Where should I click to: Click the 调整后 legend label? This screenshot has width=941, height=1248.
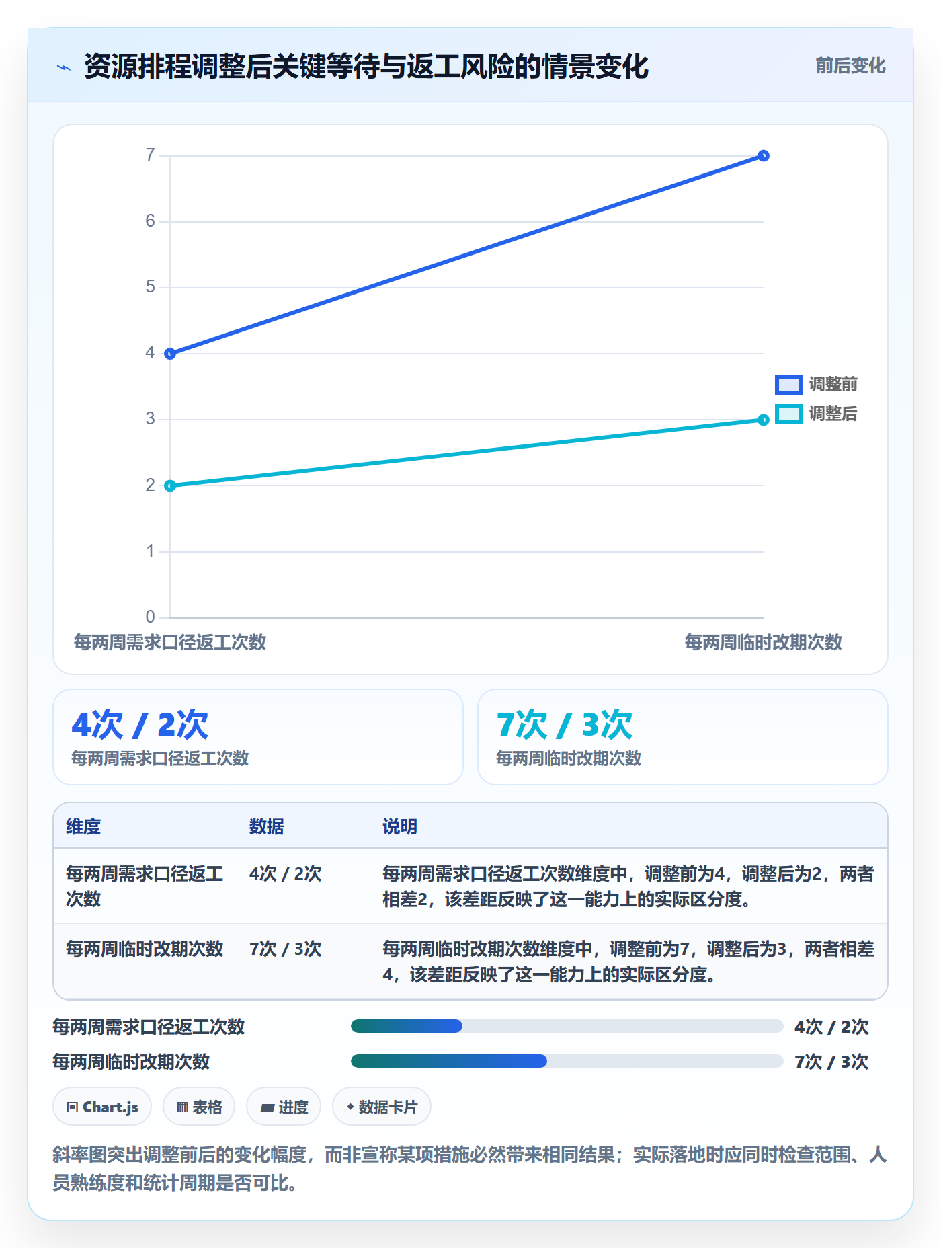833,414
